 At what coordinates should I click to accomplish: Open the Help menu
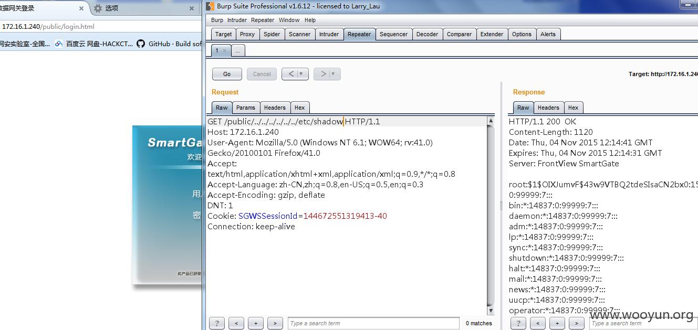click(310, 20)
